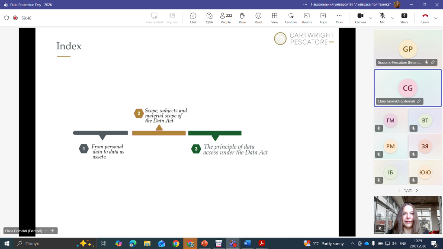Open PowerPoint from the Windows taskbar
The height and width of the screenshot is (249, 443).
(x=204, y=243)
